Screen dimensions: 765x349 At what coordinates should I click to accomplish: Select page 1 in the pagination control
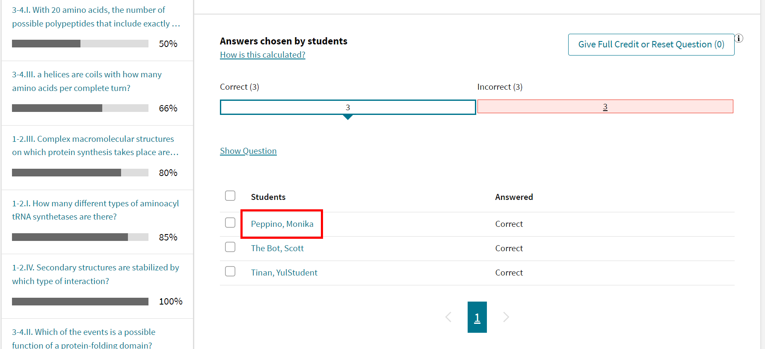pos(477,317)
